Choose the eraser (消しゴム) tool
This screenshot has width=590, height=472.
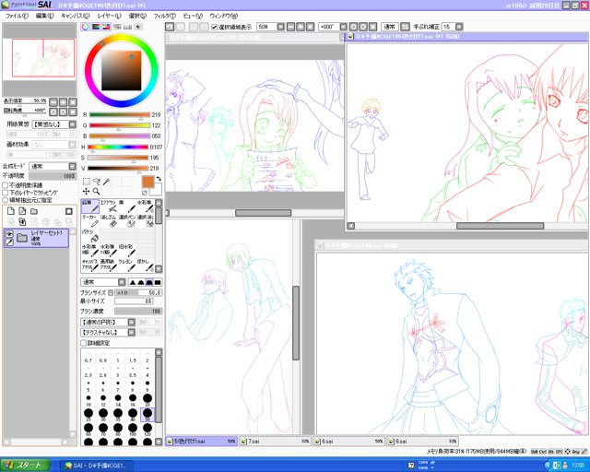coord(109,221)
